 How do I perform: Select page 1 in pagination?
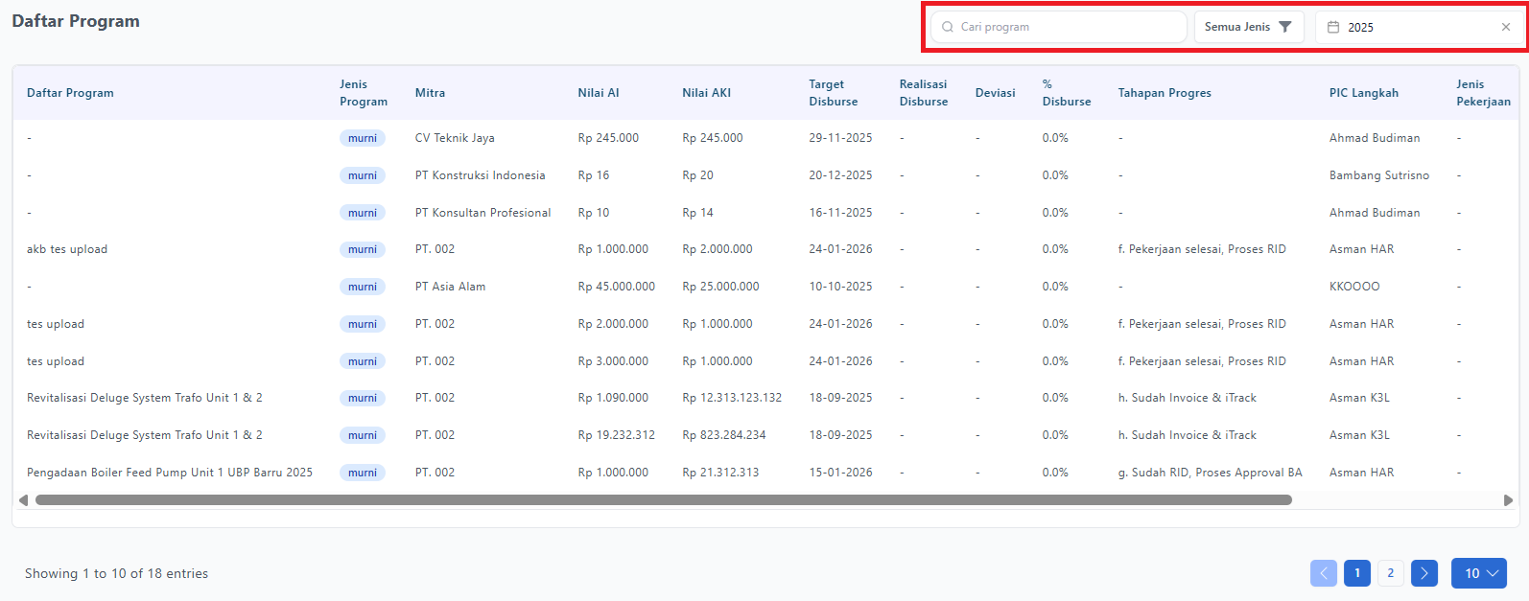(1356, 573)
